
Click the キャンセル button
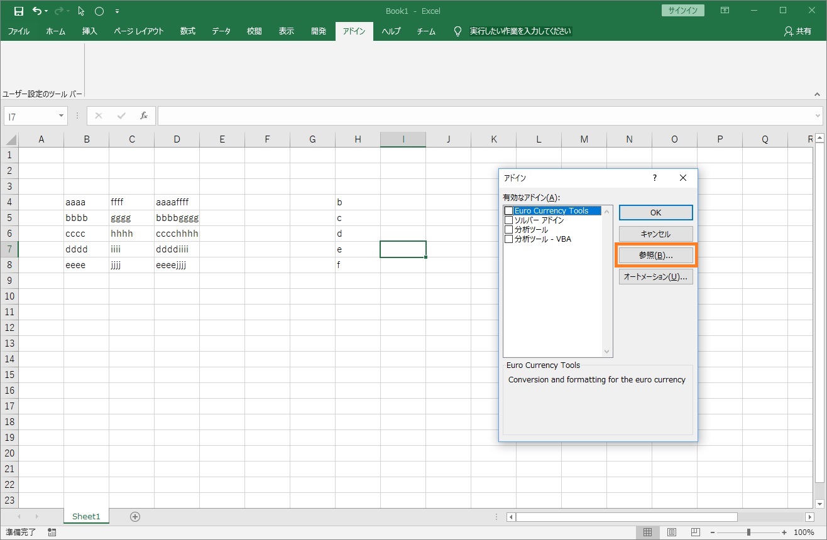tap(655, 234)
